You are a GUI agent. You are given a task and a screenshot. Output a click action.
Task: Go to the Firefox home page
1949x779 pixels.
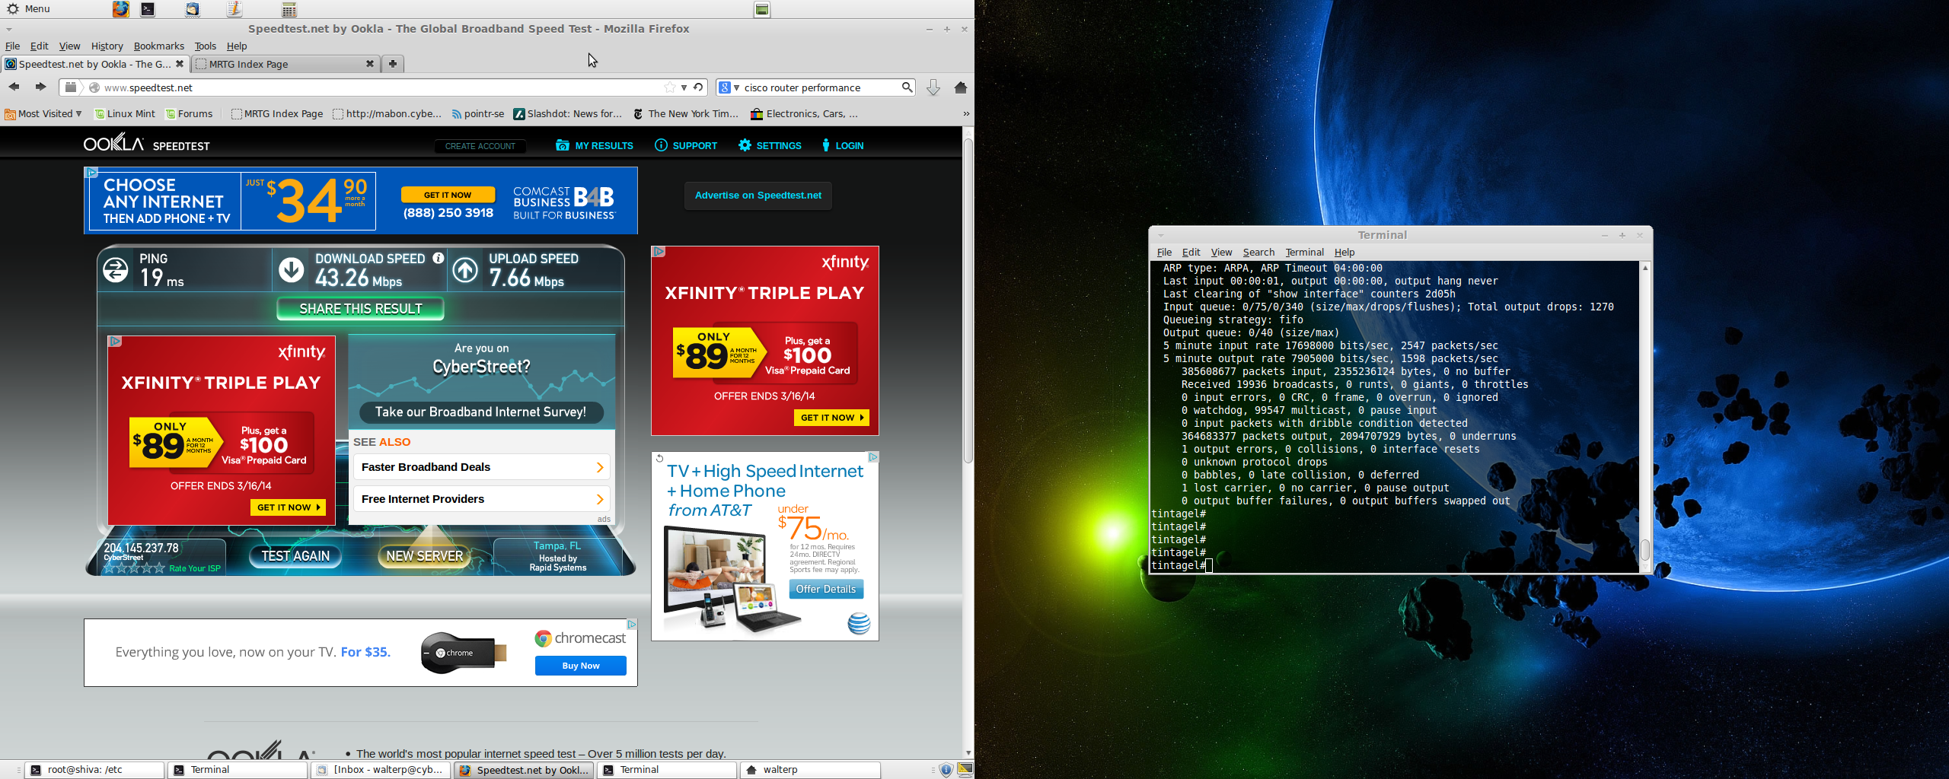(x=960, y=87)
